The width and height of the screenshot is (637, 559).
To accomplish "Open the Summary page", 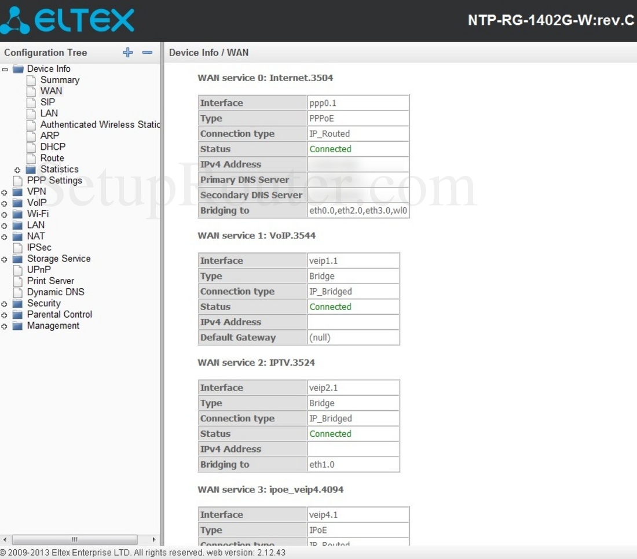I will [59, 80].
